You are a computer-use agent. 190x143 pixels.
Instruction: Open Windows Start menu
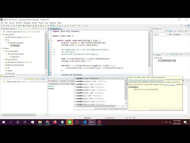point(4,122)
